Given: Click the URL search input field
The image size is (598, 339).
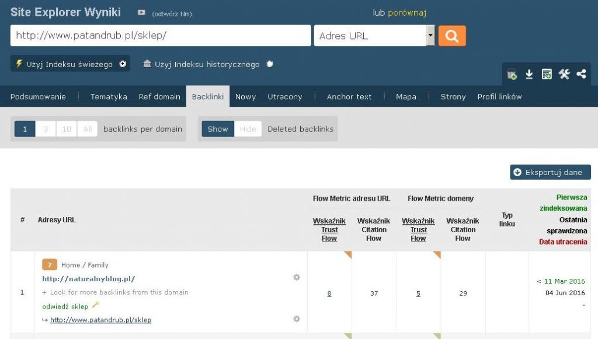Looking at the screenshot, I should click(161, 36).
